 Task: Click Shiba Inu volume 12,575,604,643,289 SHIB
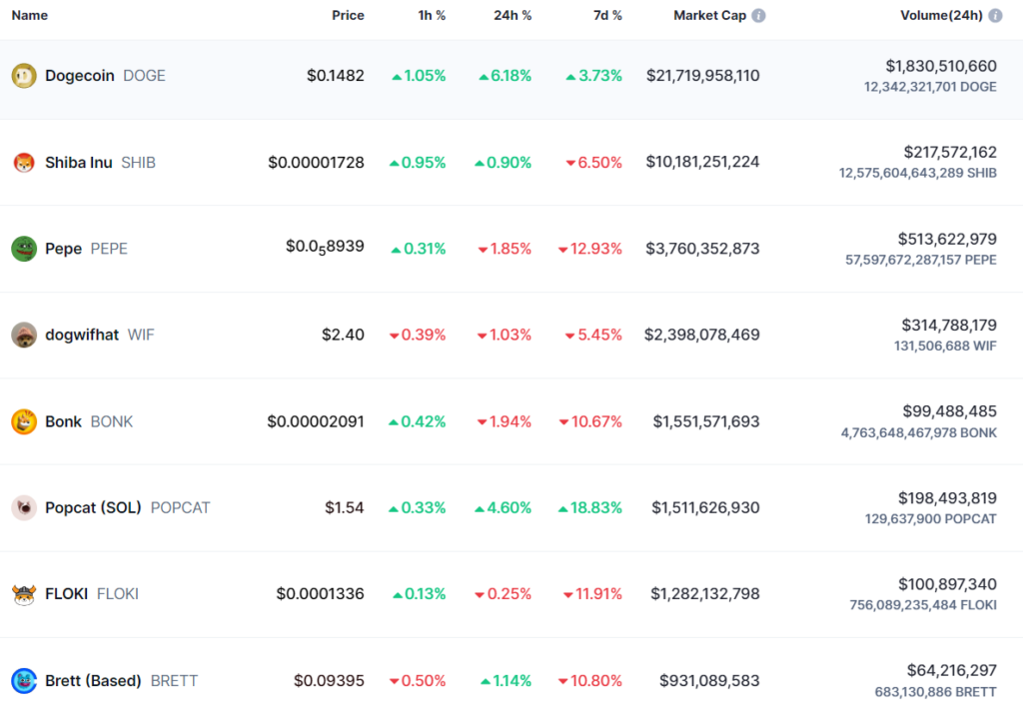pos(917,173)
